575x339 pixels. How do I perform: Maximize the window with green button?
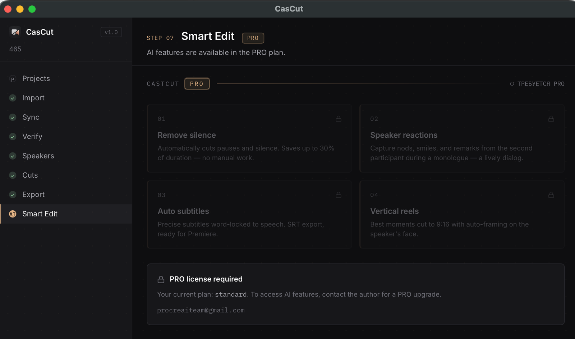pos(32,9)
